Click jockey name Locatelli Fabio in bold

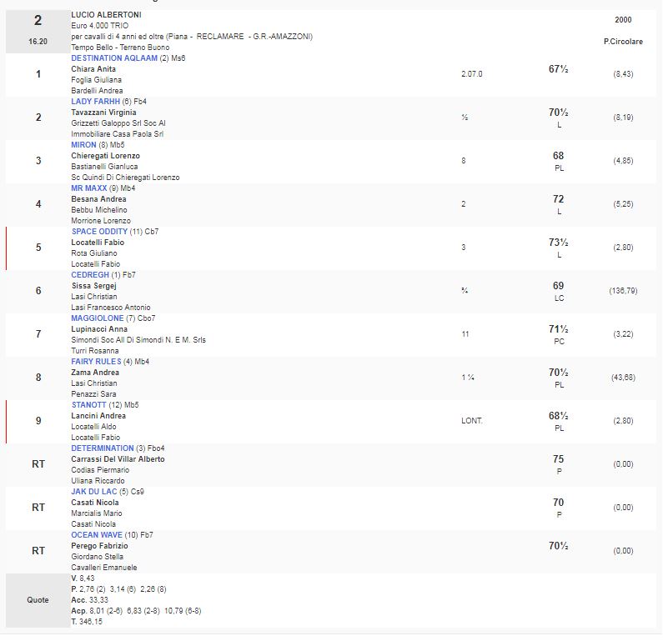pos(98,242)
